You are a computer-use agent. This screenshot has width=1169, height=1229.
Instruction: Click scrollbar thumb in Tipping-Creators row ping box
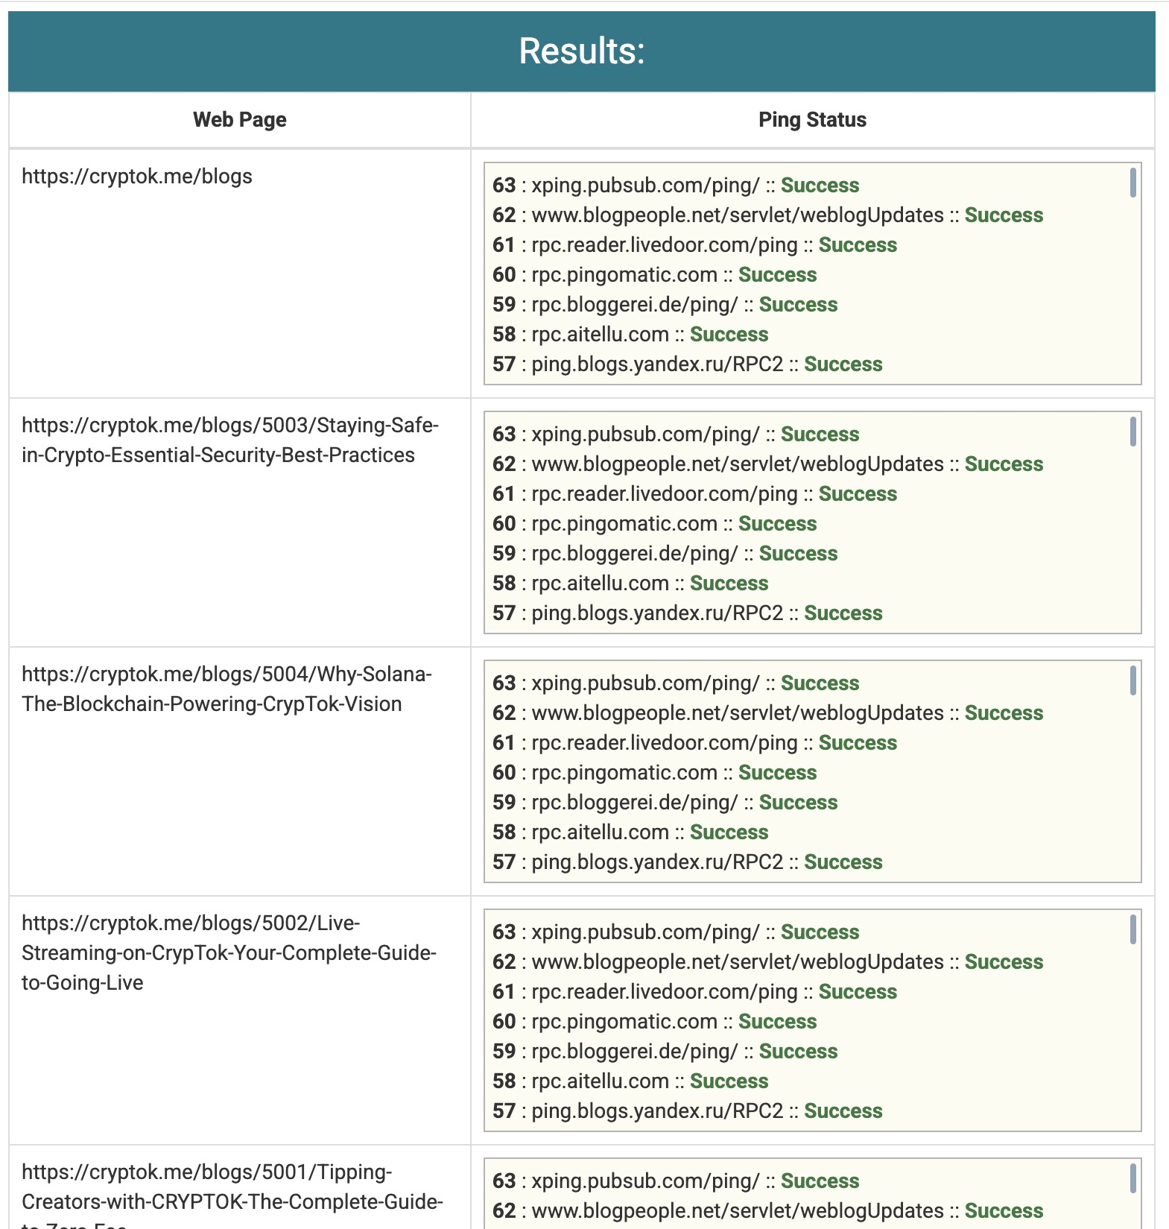coord(1132,1178)
